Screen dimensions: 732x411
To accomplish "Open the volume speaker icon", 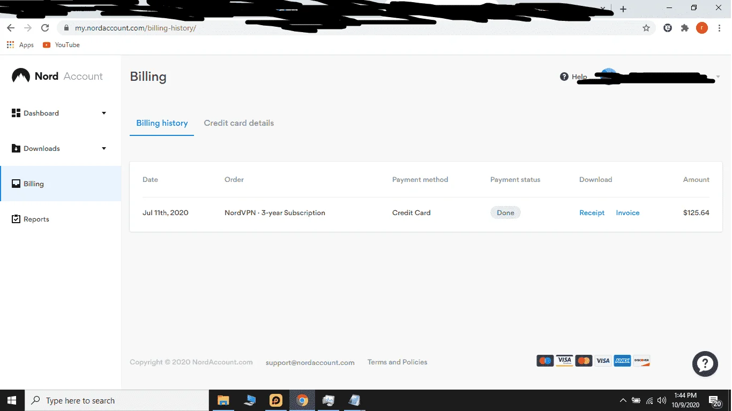I will pyautogui.click(x=662, y=400).
